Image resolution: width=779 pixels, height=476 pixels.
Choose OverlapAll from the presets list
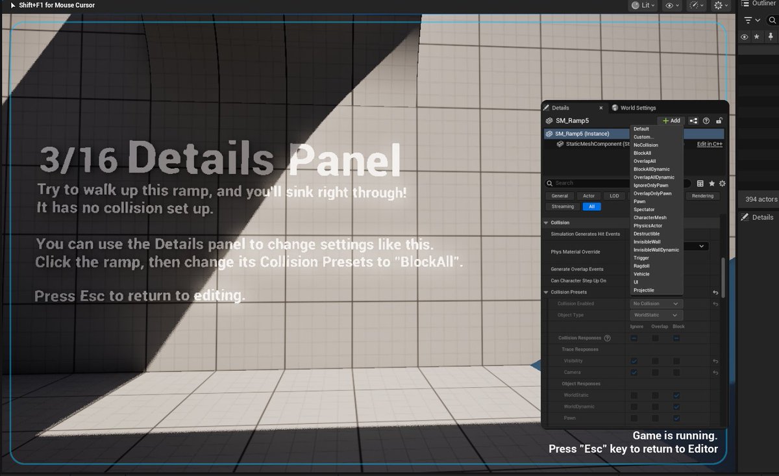[x=645, y=161]
